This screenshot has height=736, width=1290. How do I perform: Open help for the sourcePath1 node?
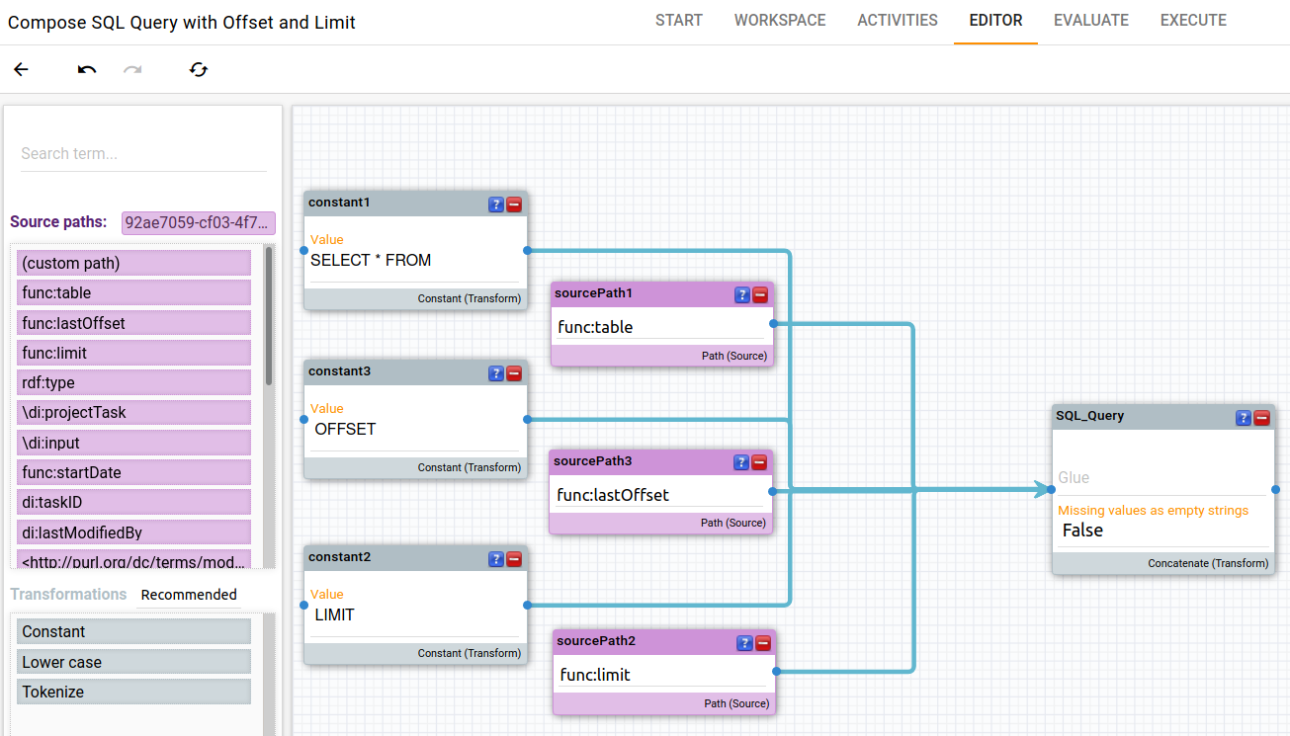pyautogui.click(x=742, y=294)
